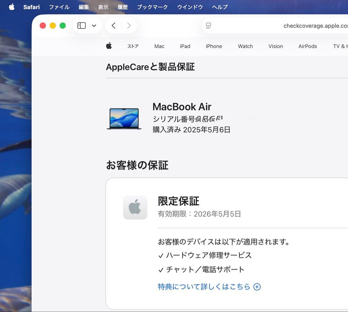Select the Apple logo on 限定保証 card

(x=135, y=207)
